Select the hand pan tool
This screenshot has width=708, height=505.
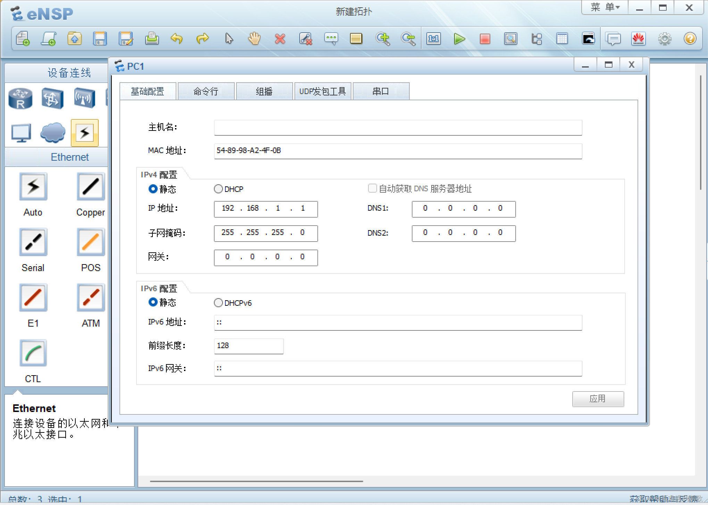point(254,39)
